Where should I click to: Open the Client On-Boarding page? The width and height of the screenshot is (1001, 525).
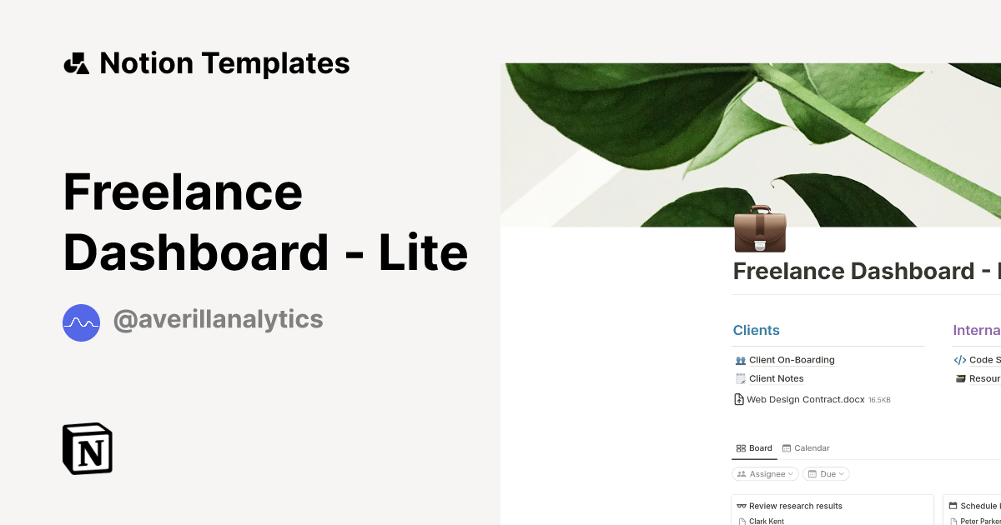(791, 359)
